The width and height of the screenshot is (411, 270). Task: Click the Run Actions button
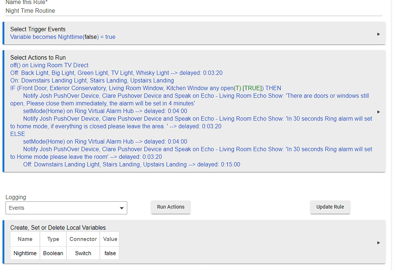(x=171, y=207)
